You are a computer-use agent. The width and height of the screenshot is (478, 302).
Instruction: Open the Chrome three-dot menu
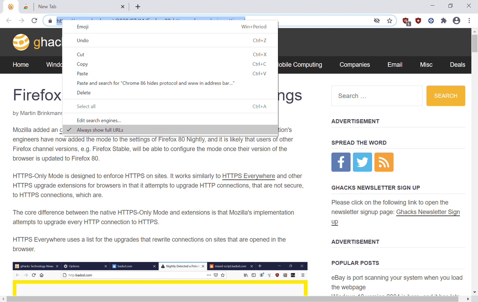pos(469,21)
